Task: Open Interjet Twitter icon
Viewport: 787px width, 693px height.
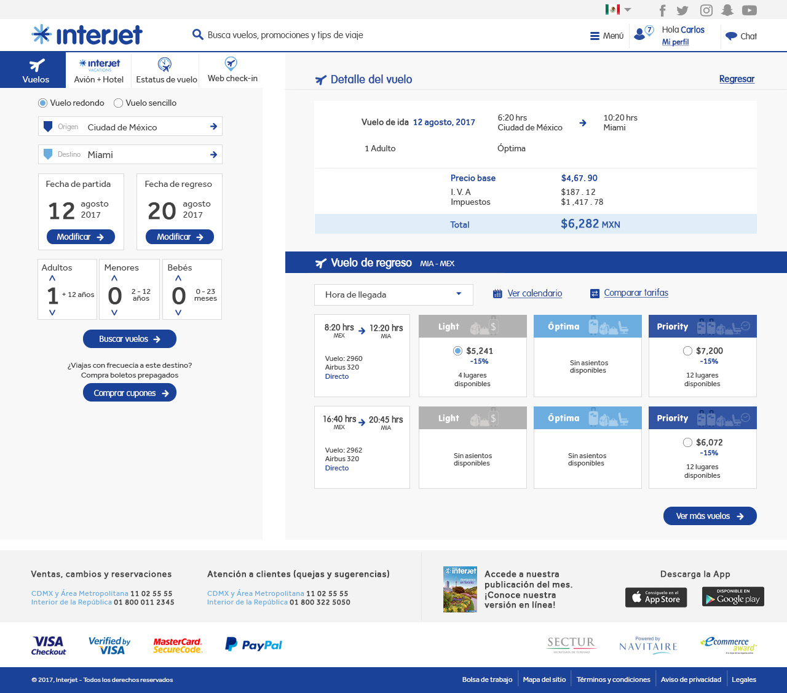Action: [x=682, y=10]
